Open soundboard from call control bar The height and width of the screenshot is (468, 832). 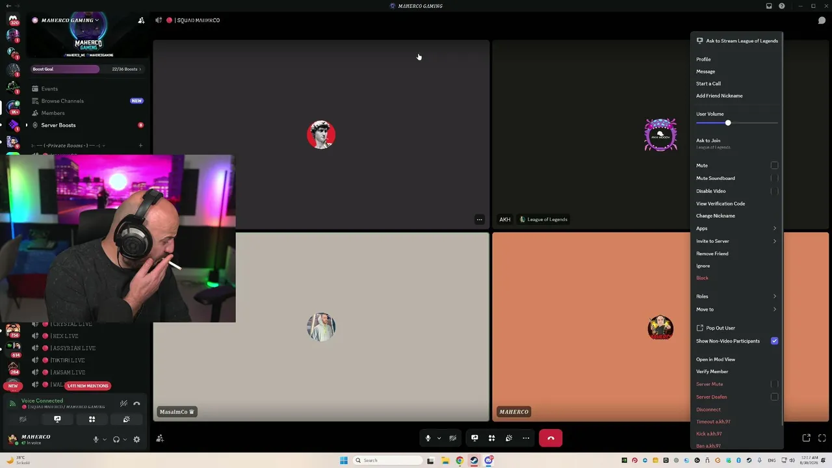click(x=509, y=438)
